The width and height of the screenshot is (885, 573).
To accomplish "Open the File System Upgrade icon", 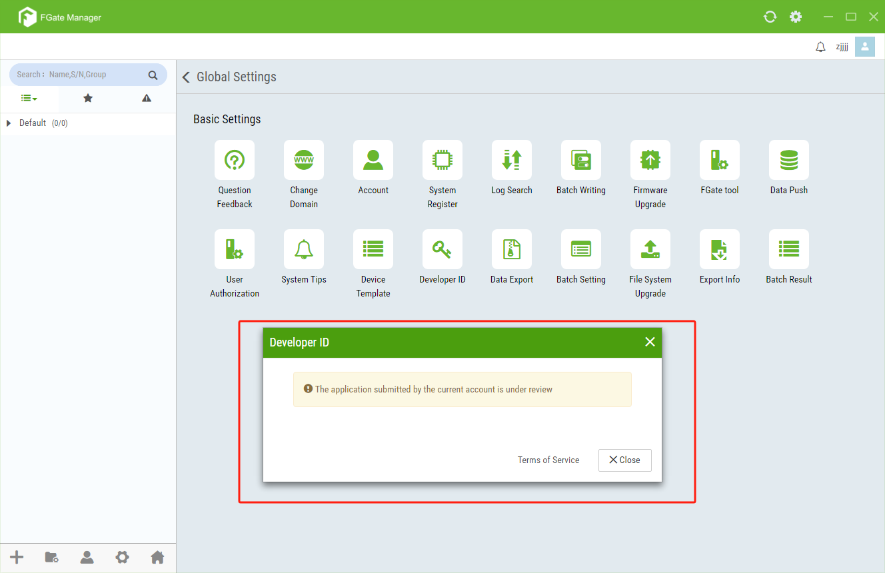I will pos(650,249).
